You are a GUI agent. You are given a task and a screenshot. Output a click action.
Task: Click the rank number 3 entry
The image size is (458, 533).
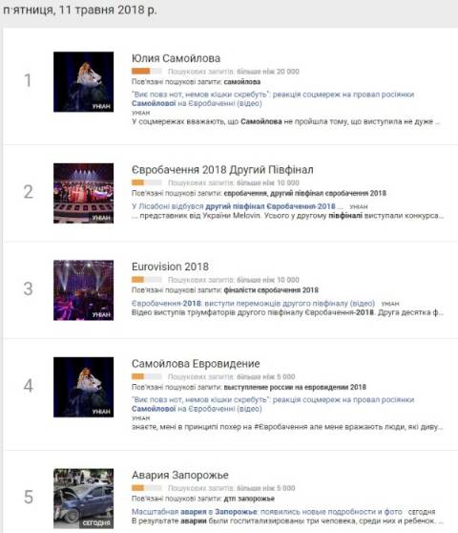click(29, 288)
